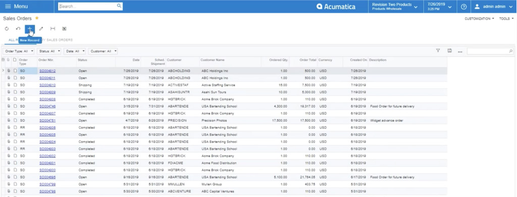Open the main Menu hamburger icon

point(8,7)
